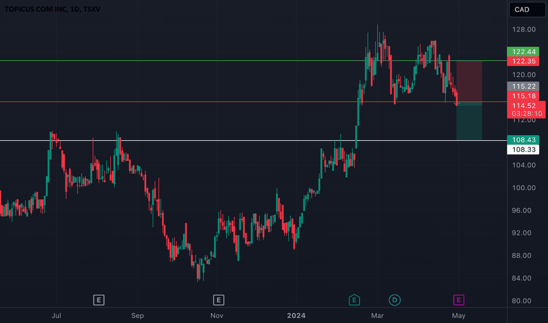Open the CAD currency selector
The width and height of the screenshot is (548, 323).
[527, 9]
